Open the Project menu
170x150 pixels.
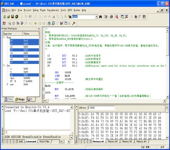(28, 10)
